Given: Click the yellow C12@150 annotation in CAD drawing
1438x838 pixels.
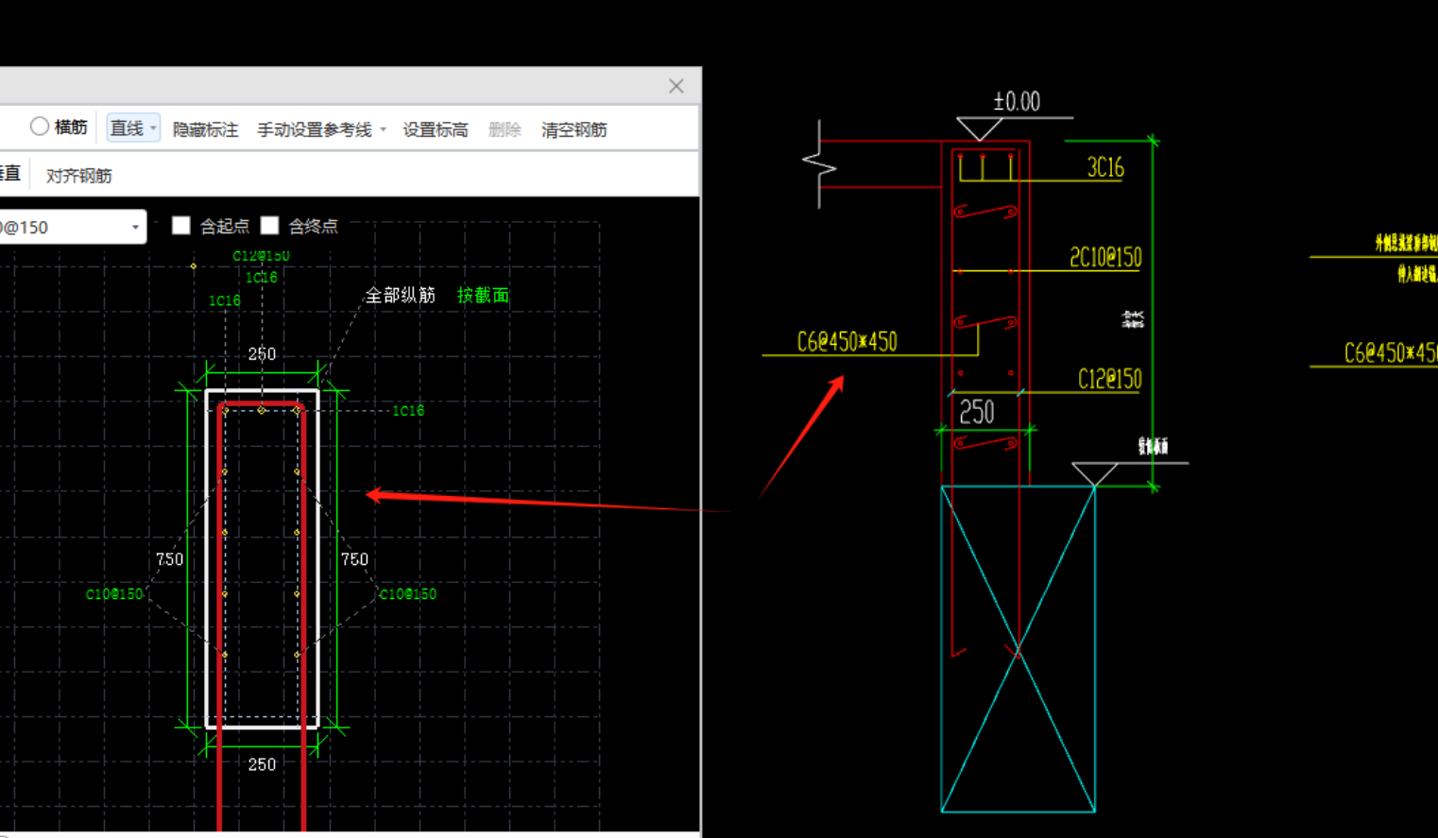Looking at the screenshot, I should point(1109,379).
